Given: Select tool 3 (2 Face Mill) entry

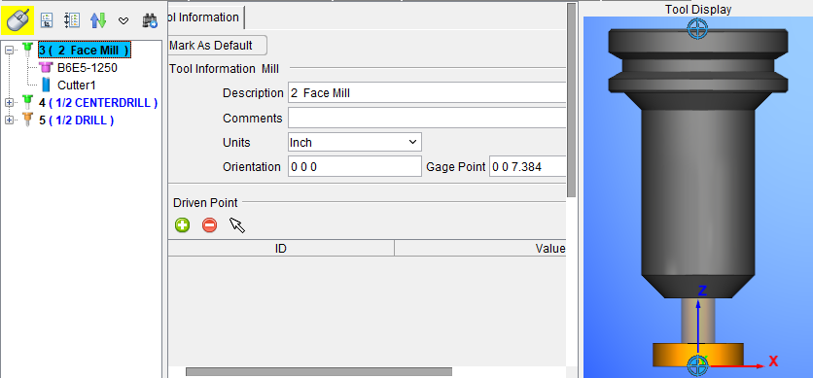Looking at the screenshot, I should (85, 51).
